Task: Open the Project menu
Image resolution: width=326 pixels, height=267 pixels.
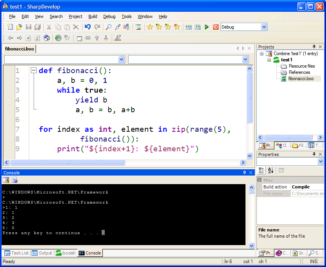Action: [76, 16]
